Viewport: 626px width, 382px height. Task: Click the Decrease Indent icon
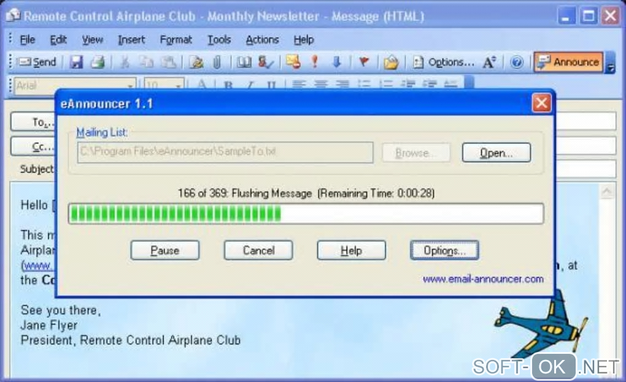coord(408,84)
